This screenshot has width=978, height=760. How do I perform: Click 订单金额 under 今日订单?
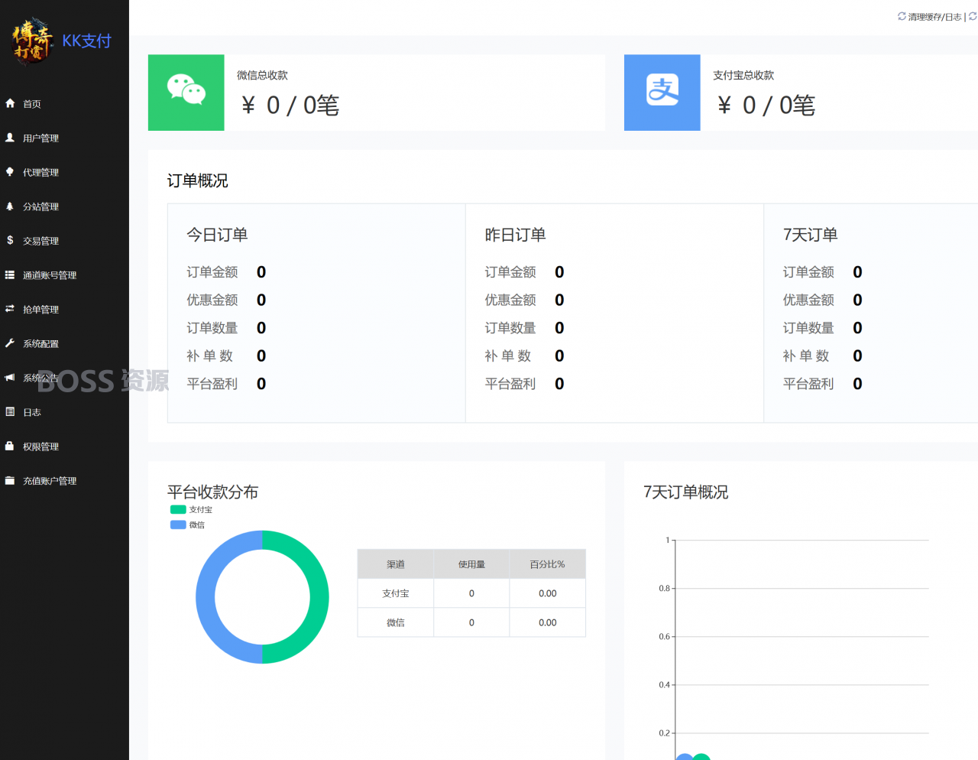pyautogui.click(x=212, y=272)
